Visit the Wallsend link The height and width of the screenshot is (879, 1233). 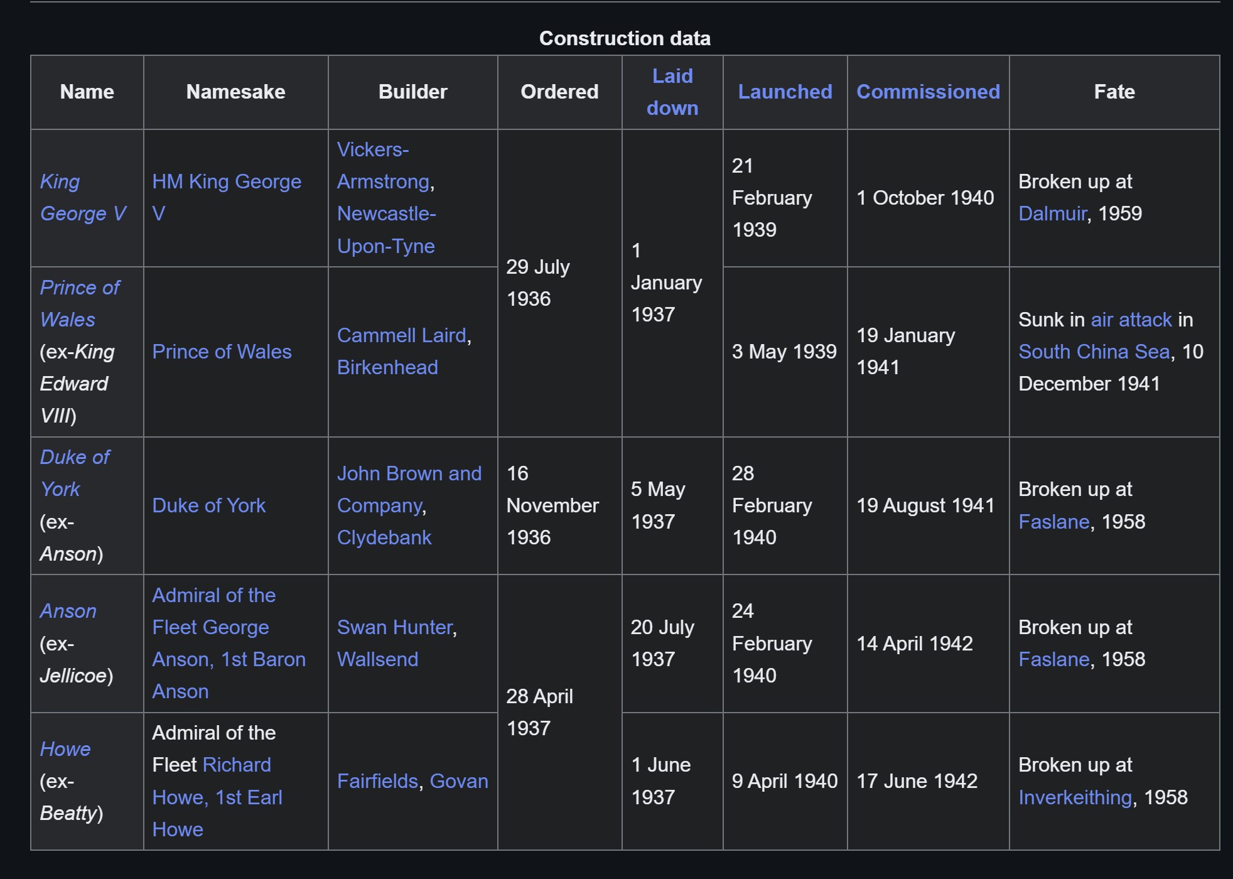(x=377, y=660)
